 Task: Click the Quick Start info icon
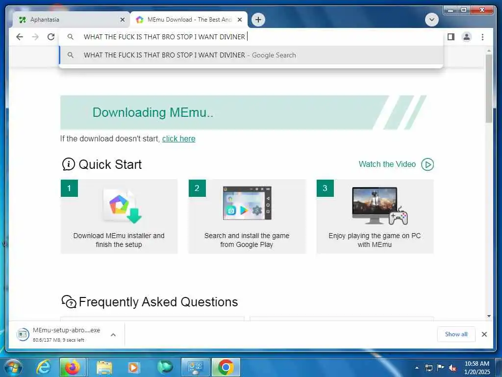tap(68, 164)
